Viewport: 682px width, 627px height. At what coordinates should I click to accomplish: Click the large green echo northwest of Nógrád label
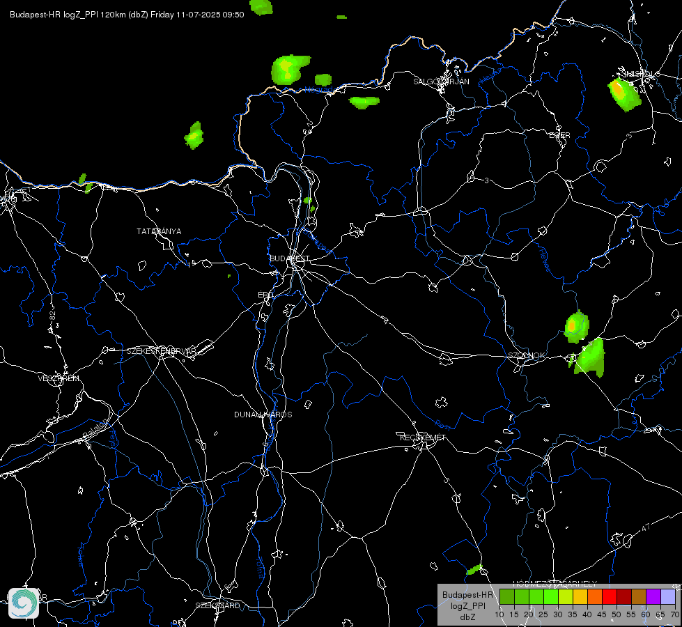click(x=290, y=69)
